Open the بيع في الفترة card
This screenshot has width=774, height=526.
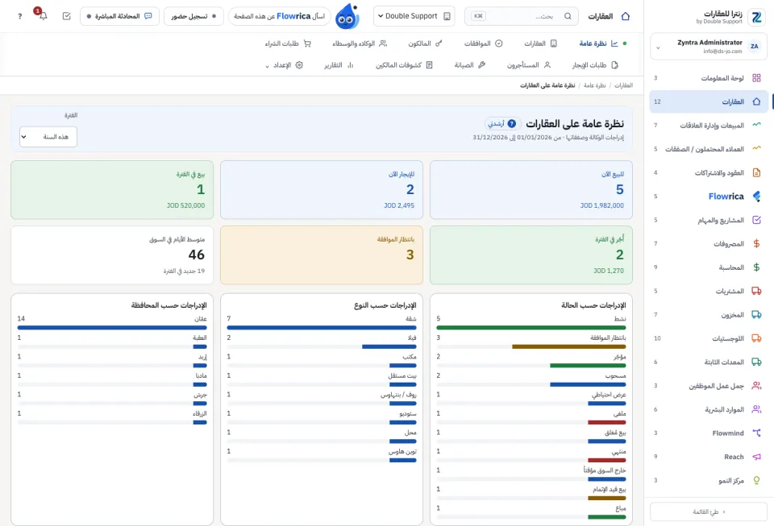coord(112,190)
